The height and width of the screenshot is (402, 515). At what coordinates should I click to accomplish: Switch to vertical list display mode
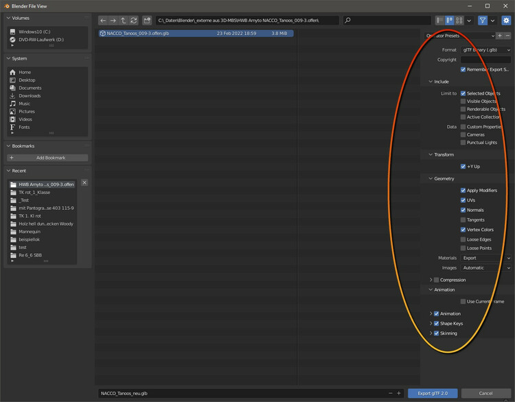(439, 21)
